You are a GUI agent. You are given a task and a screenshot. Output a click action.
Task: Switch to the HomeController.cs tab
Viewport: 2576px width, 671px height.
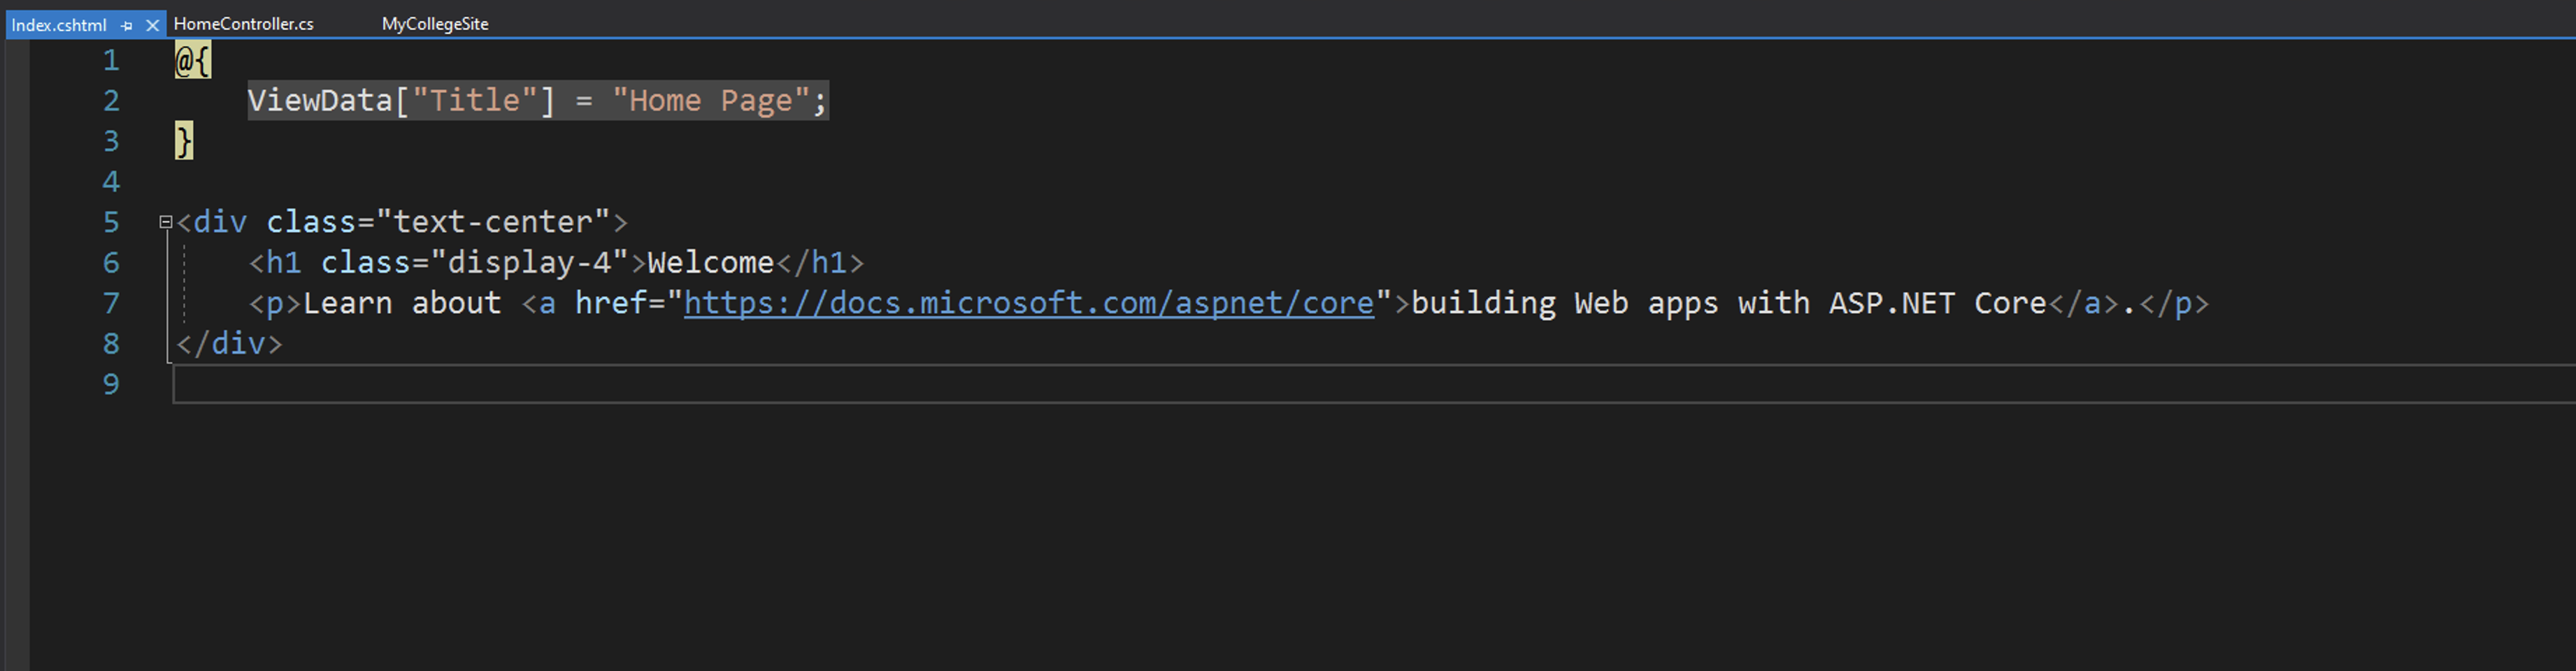tap(243, 24)
